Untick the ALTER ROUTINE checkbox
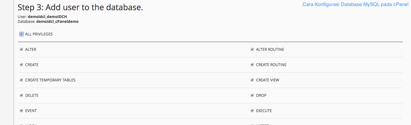Viewport: 411px width, 125px height. pos(252,49)
